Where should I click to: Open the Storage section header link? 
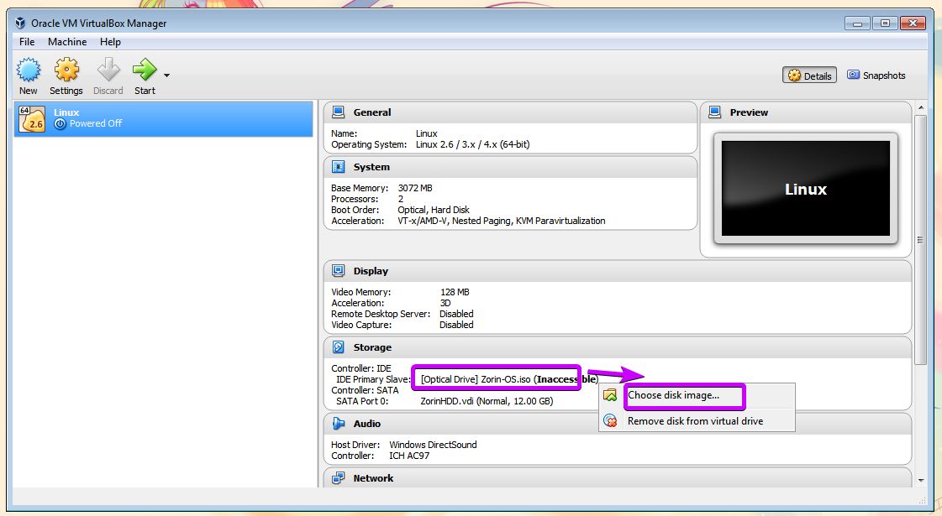tap(372, 347)
